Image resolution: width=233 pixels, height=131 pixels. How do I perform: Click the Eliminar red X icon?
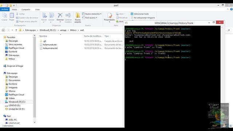60,18
